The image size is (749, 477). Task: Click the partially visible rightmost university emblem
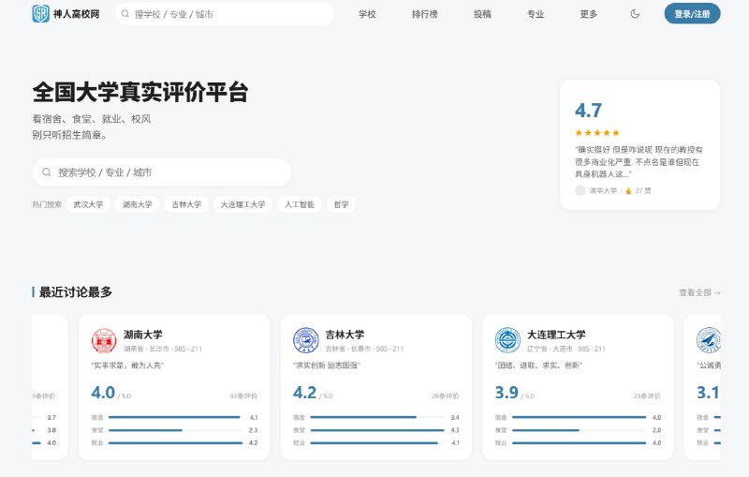(x=709, y=340)
